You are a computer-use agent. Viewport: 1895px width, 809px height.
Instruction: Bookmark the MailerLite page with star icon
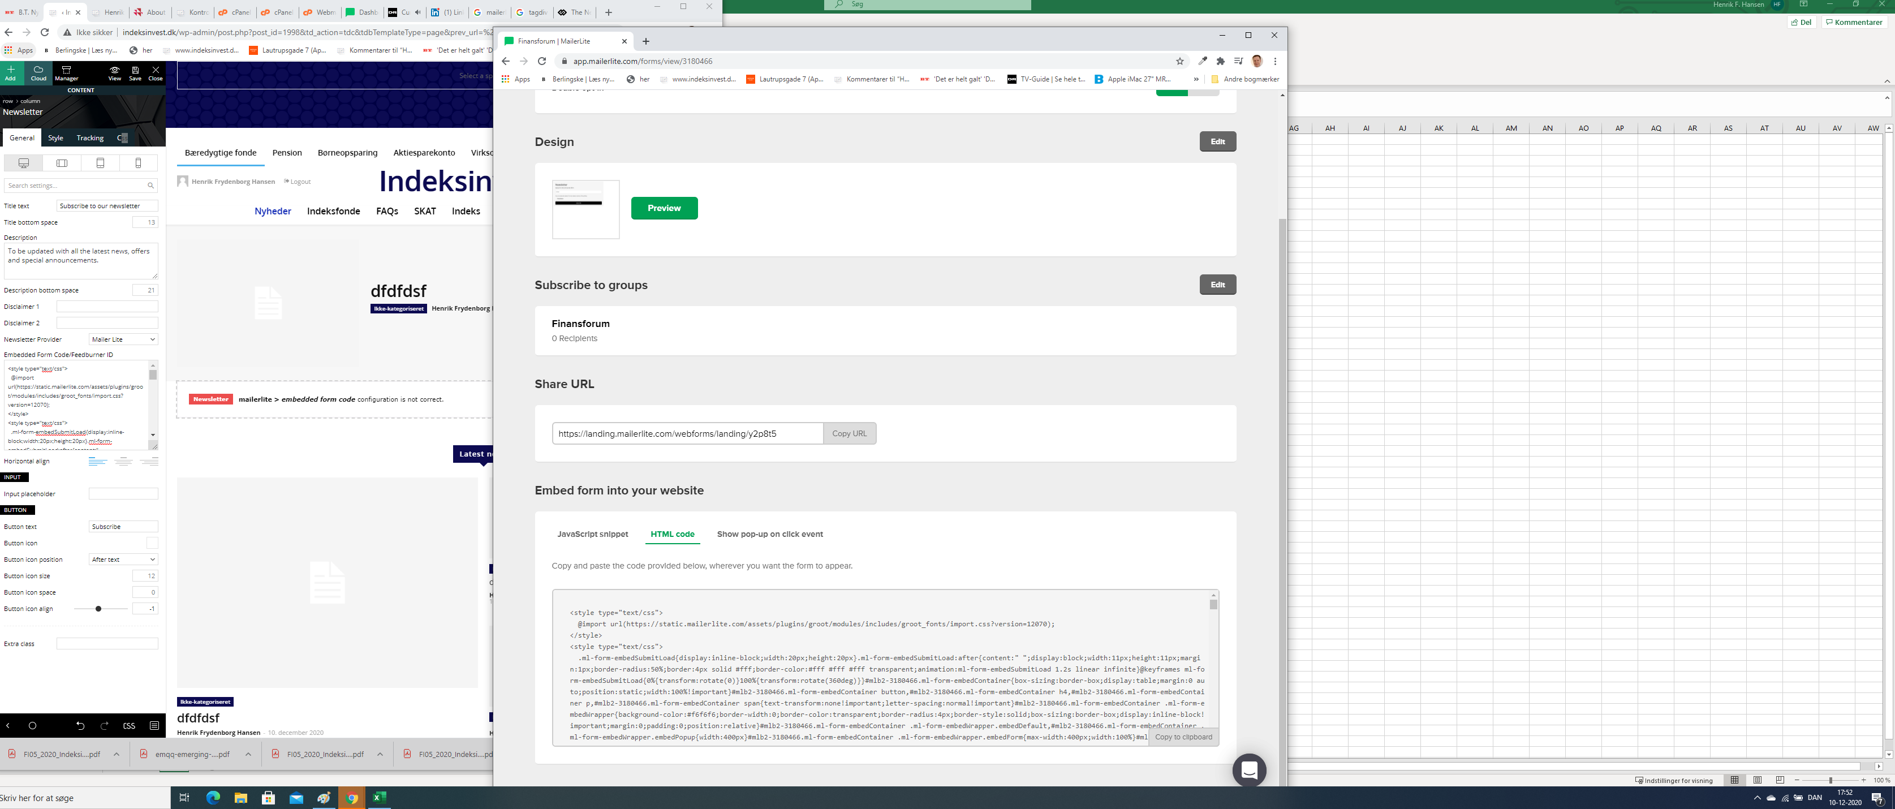(x=1180, y=61)
